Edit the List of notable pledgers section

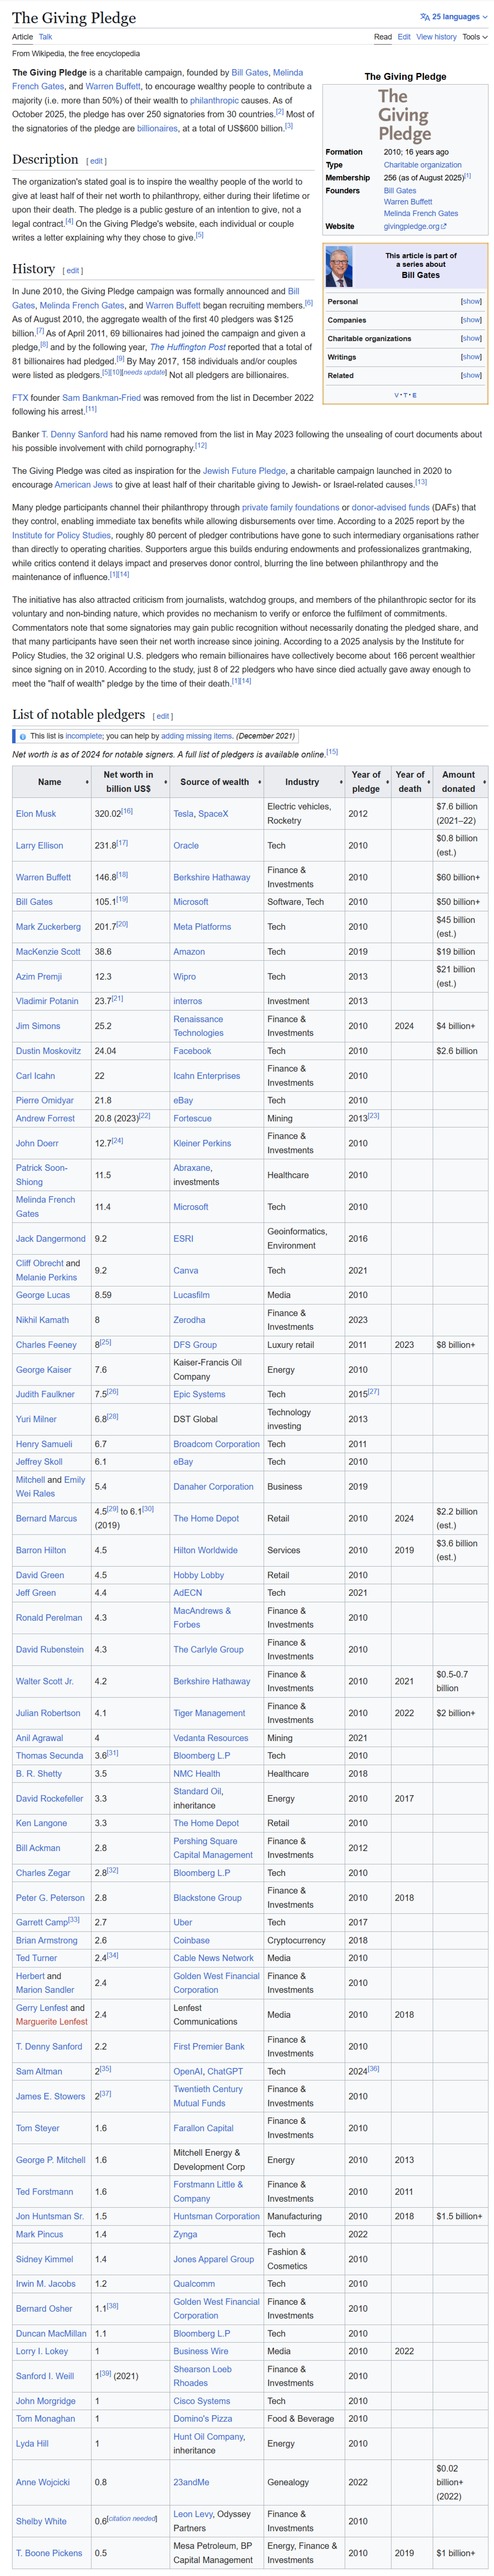click(x=164, y=716)
